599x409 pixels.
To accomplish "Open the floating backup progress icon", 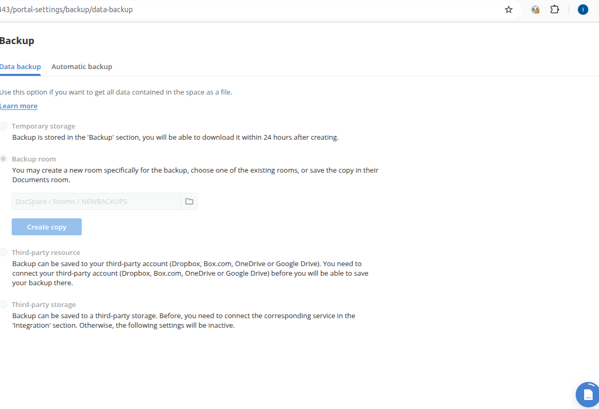I will (x=587, y=395).
